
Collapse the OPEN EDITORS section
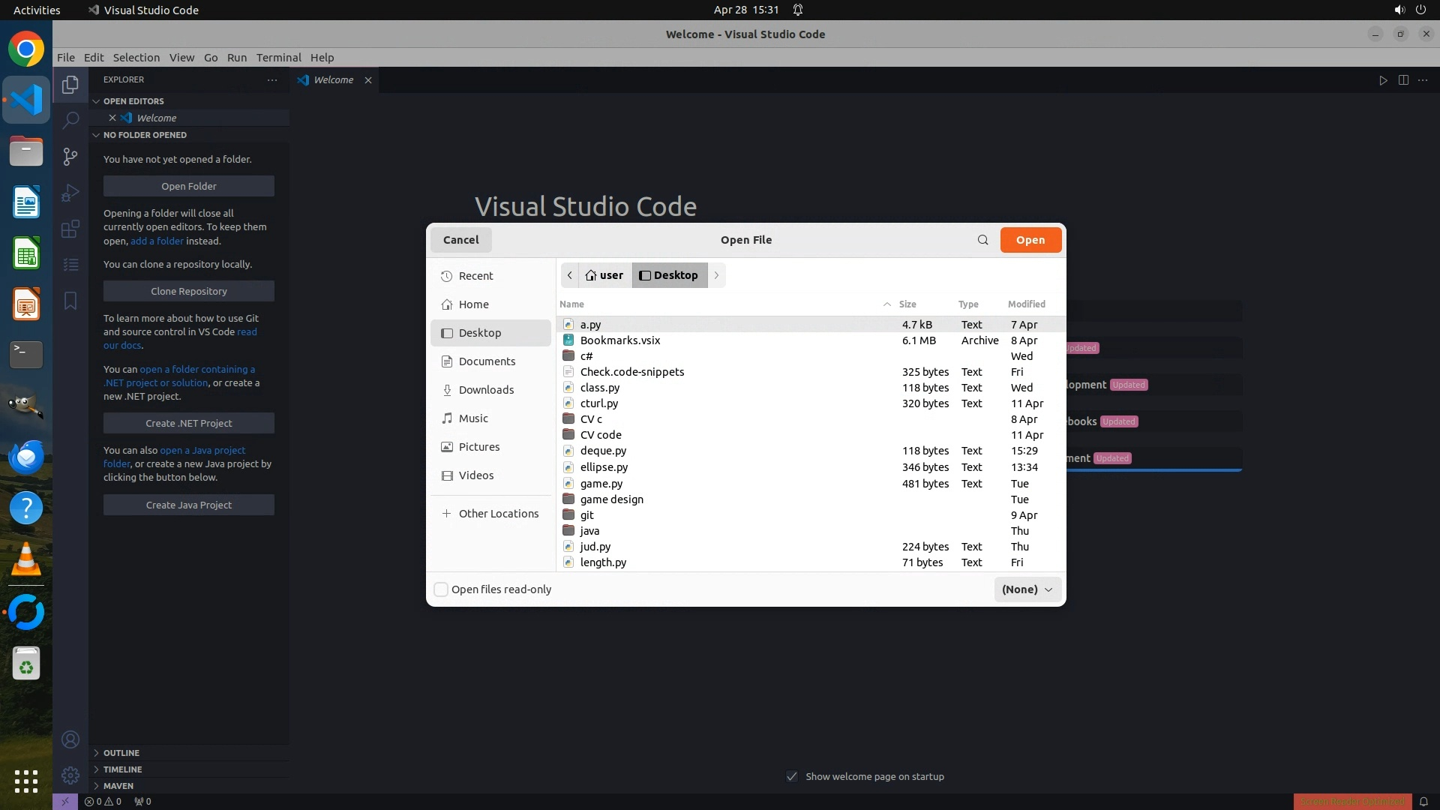click(x=133, y=101)
